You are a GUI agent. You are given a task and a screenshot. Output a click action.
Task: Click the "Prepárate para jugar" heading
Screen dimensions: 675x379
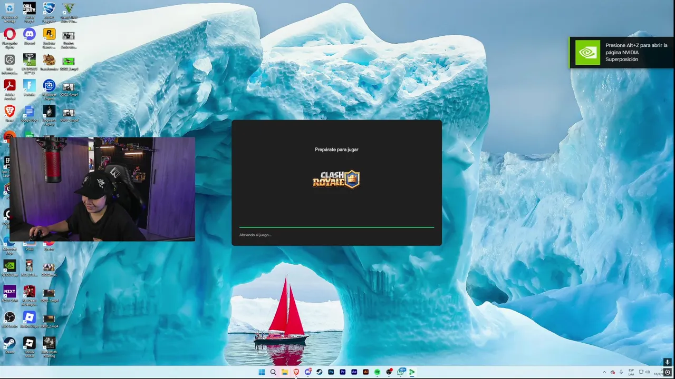(336, 149)
